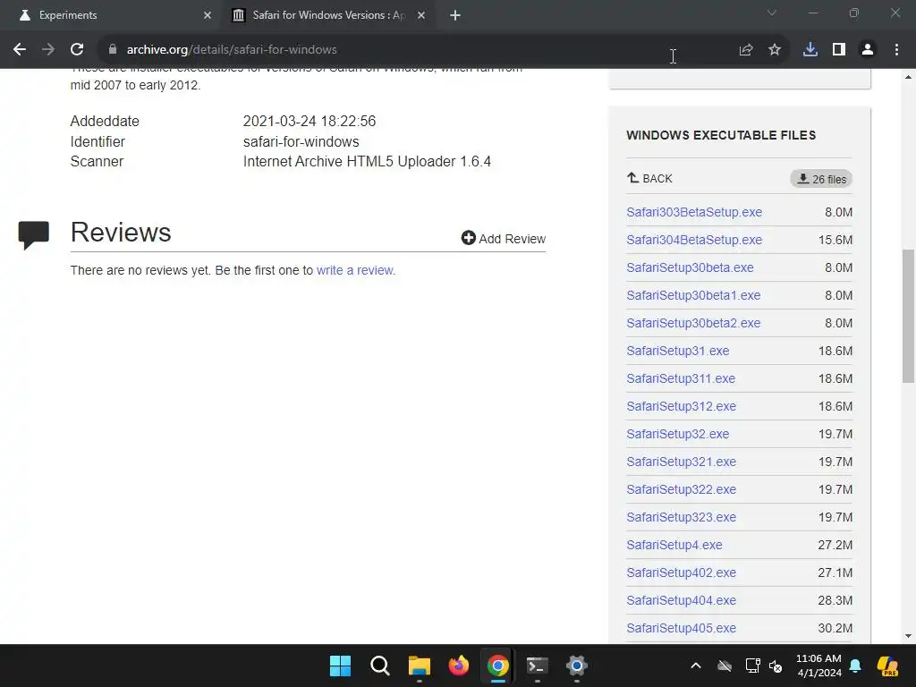This screenshot has width=916, height=687.
Task: Download SafariSetup312.exe
Action: [681, 407]
